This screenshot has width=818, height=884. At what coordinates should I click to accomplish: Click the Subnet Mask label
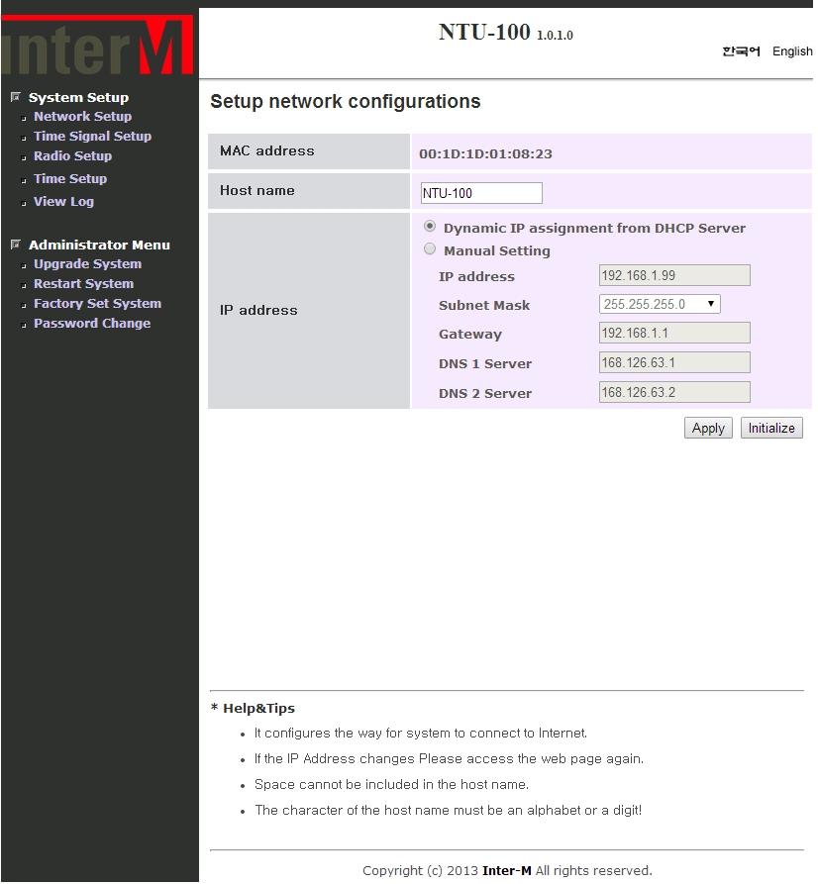pyautogui.click(x=484, y=305)
